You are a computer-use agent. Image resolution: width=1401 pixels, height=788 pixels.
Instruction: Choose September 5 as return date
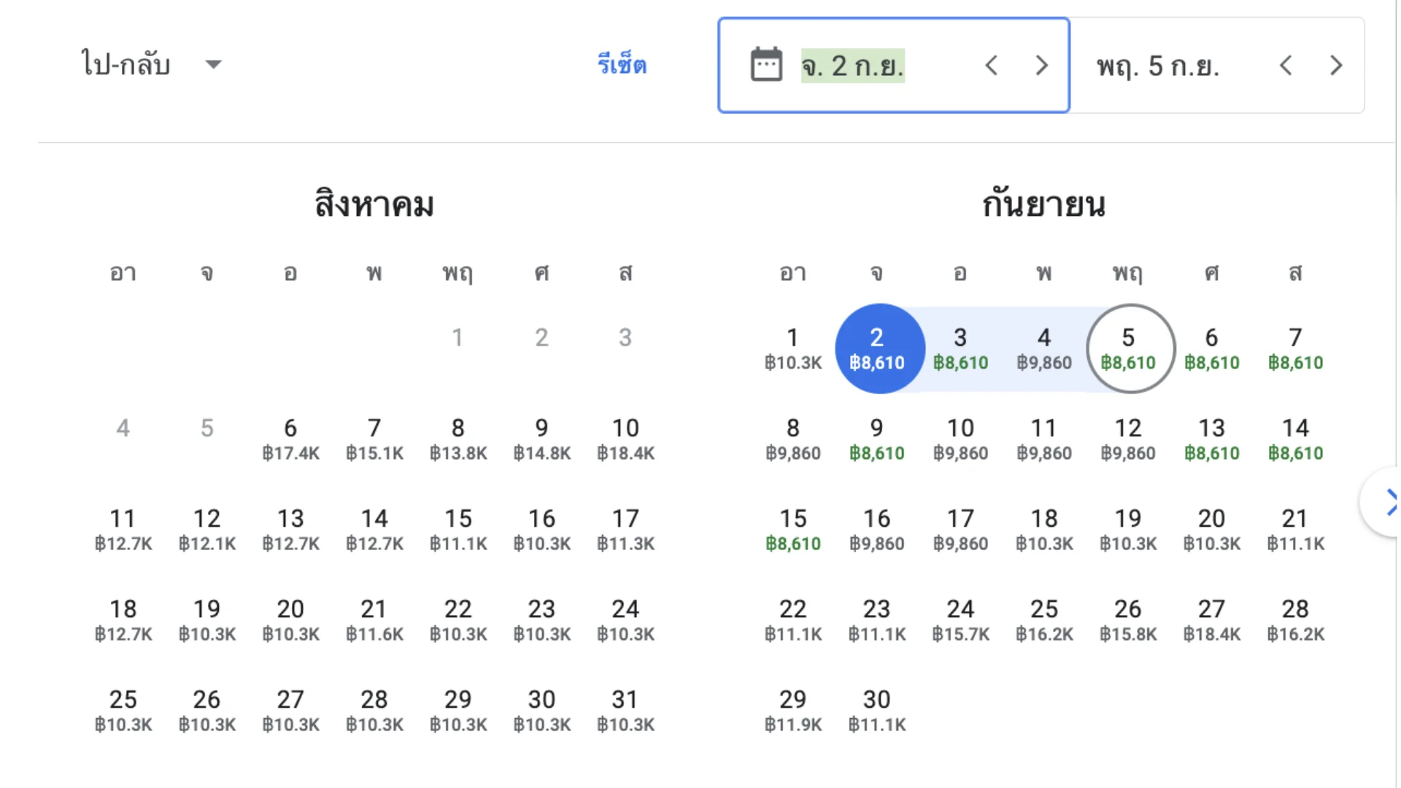coord(1128,349)
